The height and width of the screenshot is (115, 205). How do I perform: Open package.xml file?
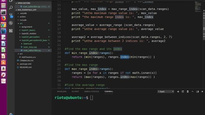click(x=25, y=64)
